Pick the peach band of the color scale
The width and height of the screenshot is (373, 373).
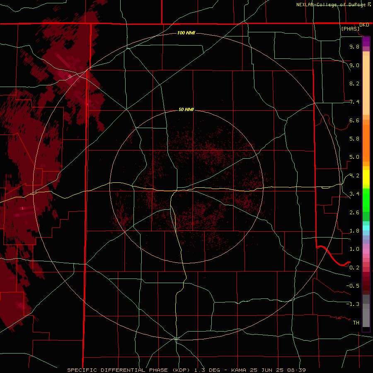coord(366,83)
